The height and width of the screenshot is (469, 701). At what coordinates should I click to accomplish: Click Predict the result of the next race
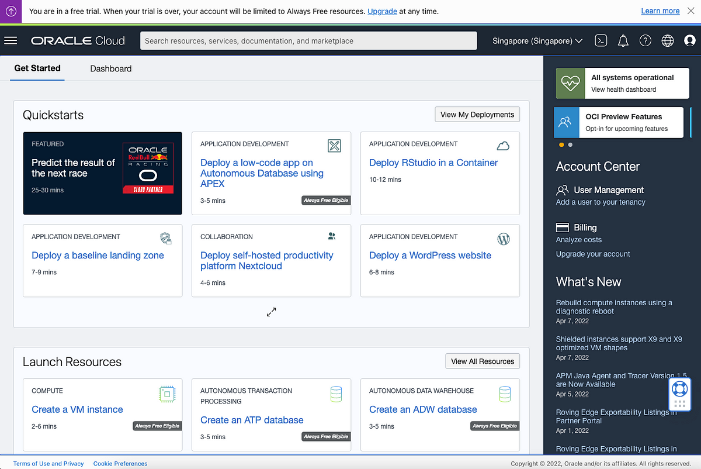(73, 168)
